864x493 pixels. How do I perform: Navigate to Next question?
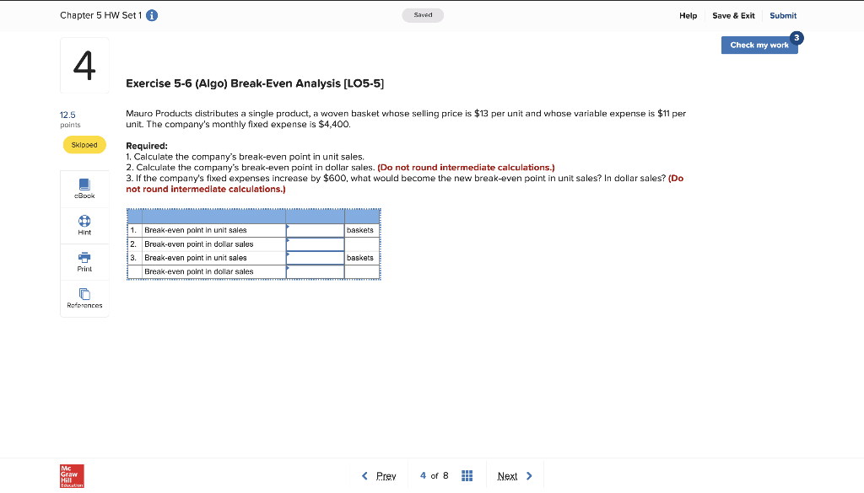coord(509,475)
